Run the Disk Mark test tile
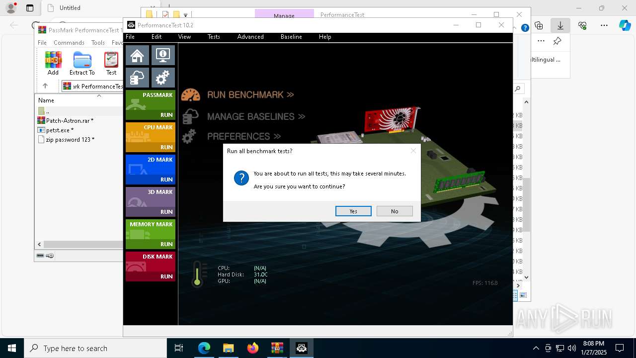 click(x=150, y=267)
